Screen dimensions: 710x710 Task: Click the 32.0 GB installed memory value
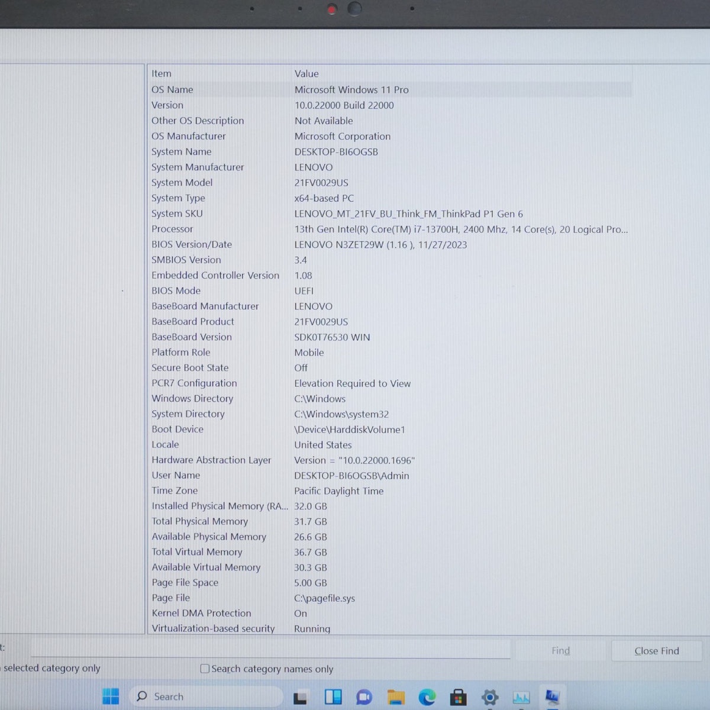click(311, 506)
